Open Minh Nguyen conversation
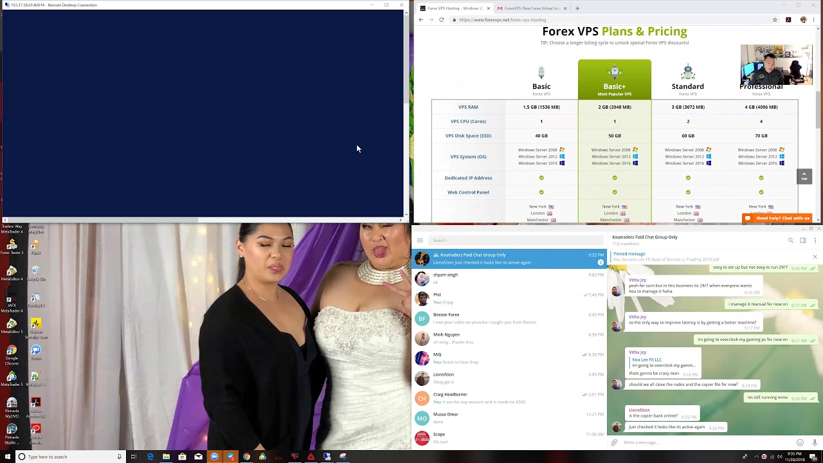This screenshot has width=823, height=463. 509,338
